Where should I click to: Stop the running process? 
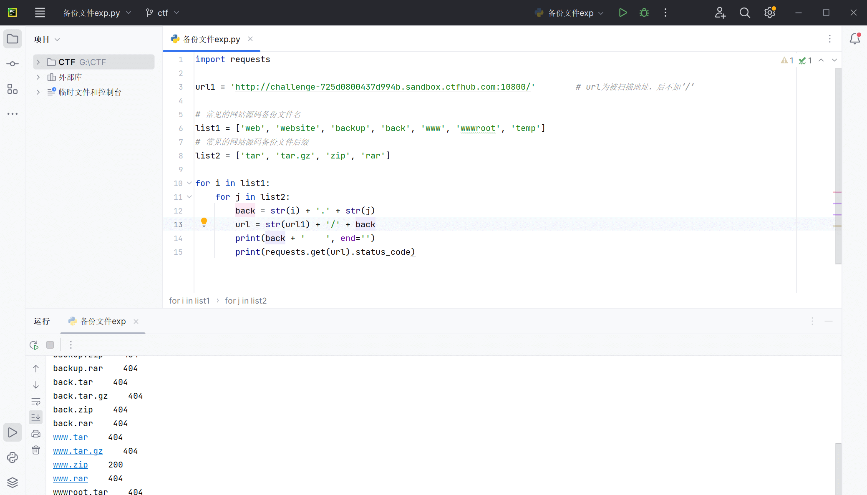[50, 345]
